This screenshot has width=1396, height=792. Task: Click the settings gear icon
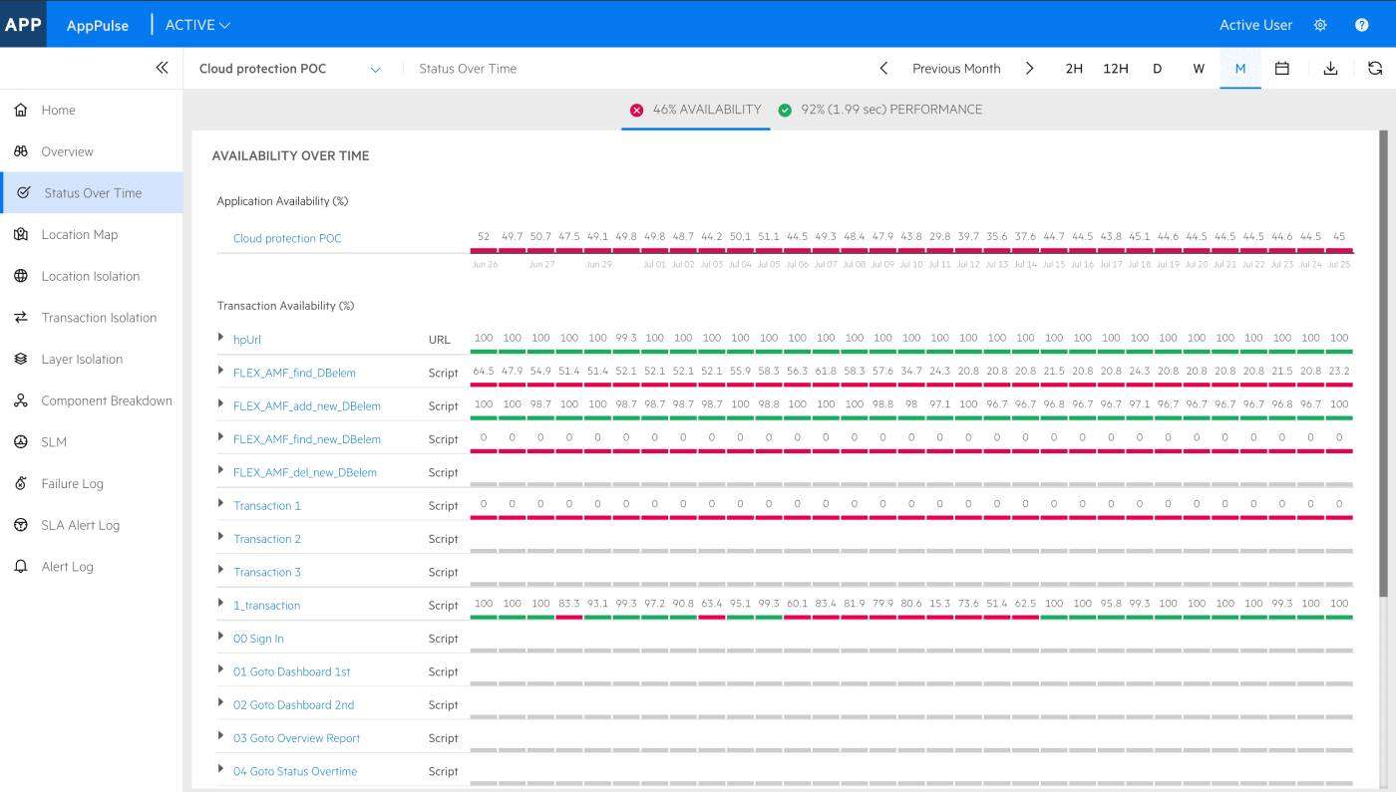1320,25
